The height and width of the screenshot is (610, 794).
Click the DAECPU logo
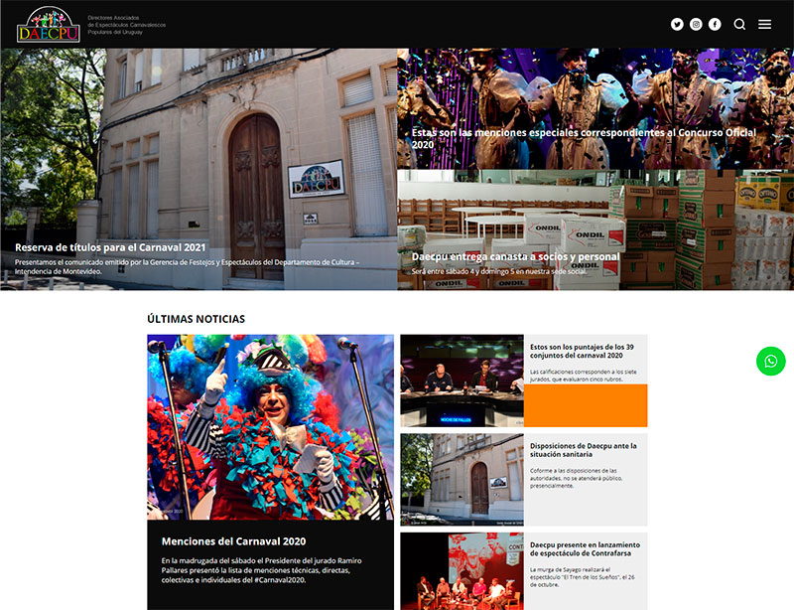pyautogui.click(x=49, y=24)
